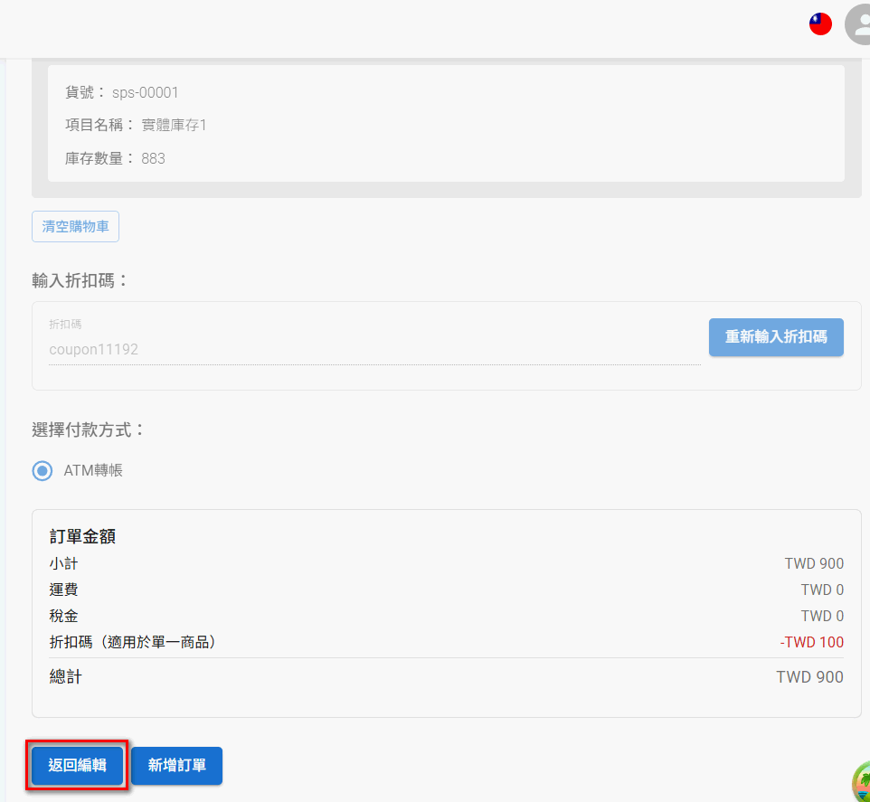The height and width of the screenshot is (802, 870).
Task: Click the 稅金 TWD 0 value
Action: tap(822, 617)
